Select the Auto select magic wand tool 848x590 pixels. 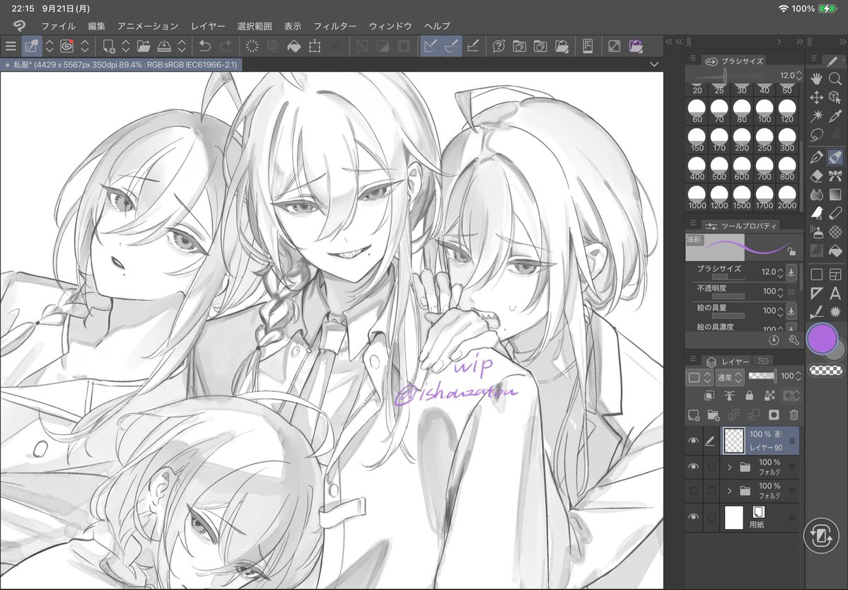tap(817, 116)
